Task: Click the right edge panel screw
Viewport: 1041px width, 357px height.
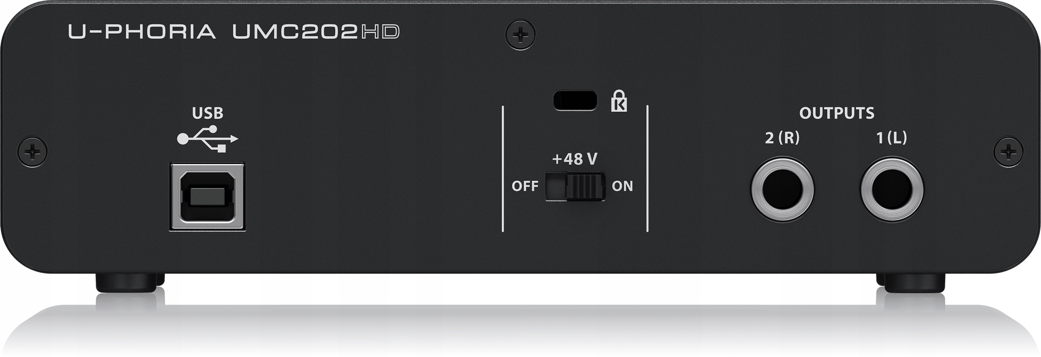Action: (1008, 152)
